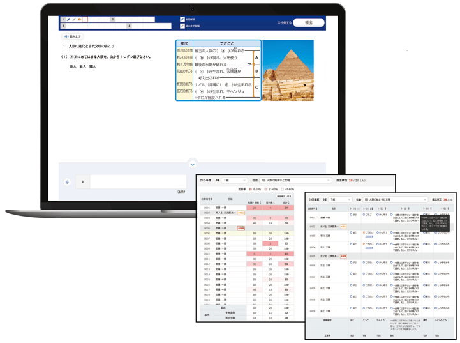Viewport: 460px width, 343px height.
Task: Select question number 1 box in header
Action: click(x=64, y=20)
